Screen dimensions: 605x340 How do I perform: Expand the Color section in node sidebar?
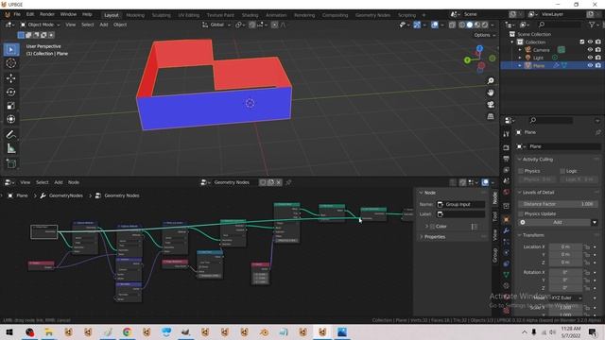[426, 227]
